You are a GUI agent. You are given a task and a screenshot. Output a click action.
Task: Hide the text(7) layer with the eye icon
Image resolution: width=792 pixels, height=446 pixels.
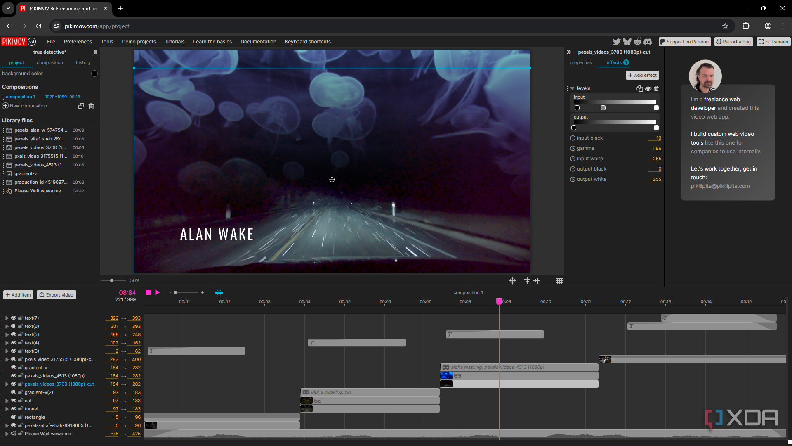(x=14, y=318)
